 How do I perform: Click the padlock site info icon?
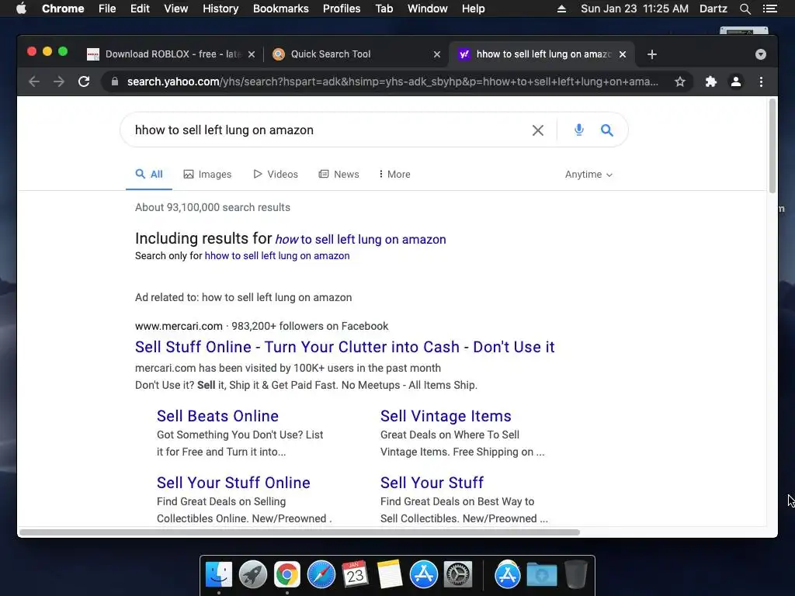click(x=115, y=81)
